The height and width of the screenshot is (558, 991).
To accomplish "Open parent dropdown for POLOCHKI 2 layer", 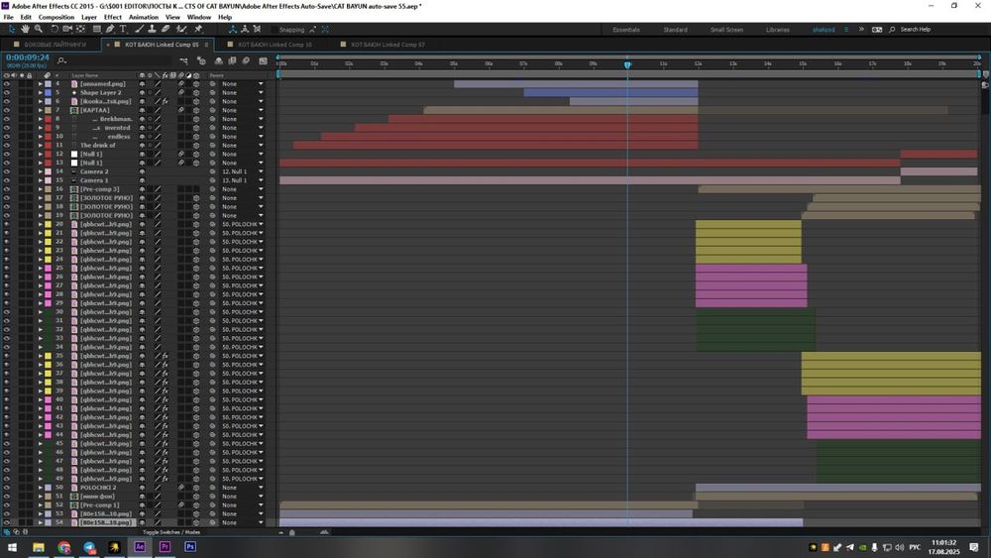I will click(x=243, y=488).
